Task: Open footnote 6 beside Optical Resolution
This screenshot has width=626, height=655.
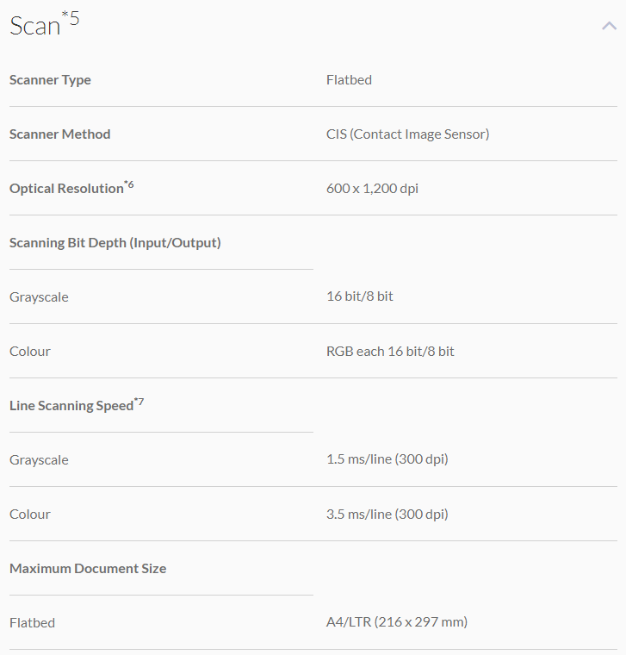Action: pos(129,184)
